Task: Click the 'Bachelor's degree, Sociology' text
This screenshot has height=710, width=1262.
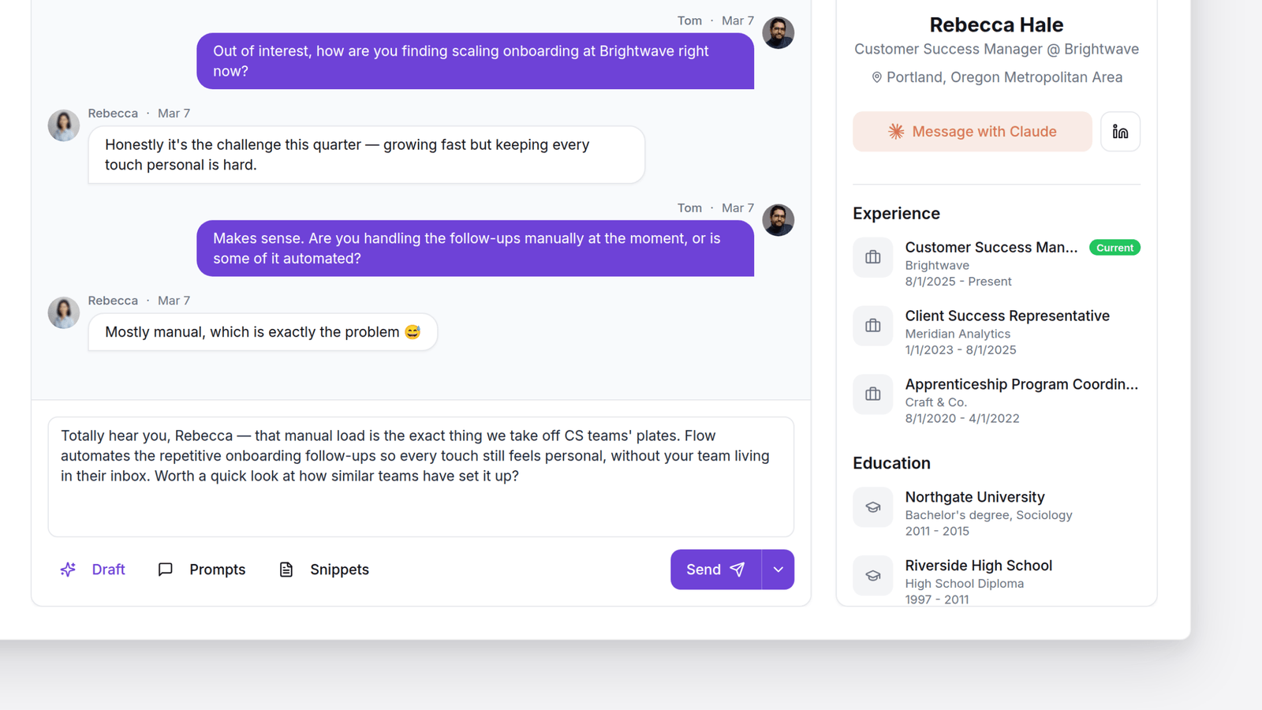Action: (988, 515)
